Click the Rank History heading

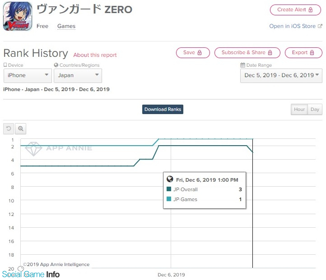tap(36, 53)
